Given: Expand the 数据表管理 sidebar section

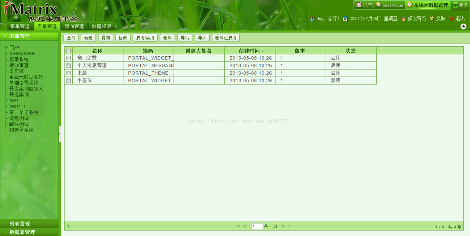Looking at the screenshot, I should point(29,232).
